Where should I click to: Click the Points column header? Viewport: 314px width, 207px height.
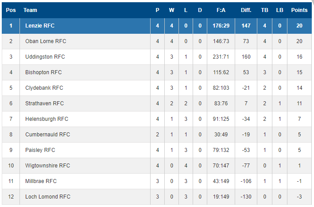pos(299,10)
